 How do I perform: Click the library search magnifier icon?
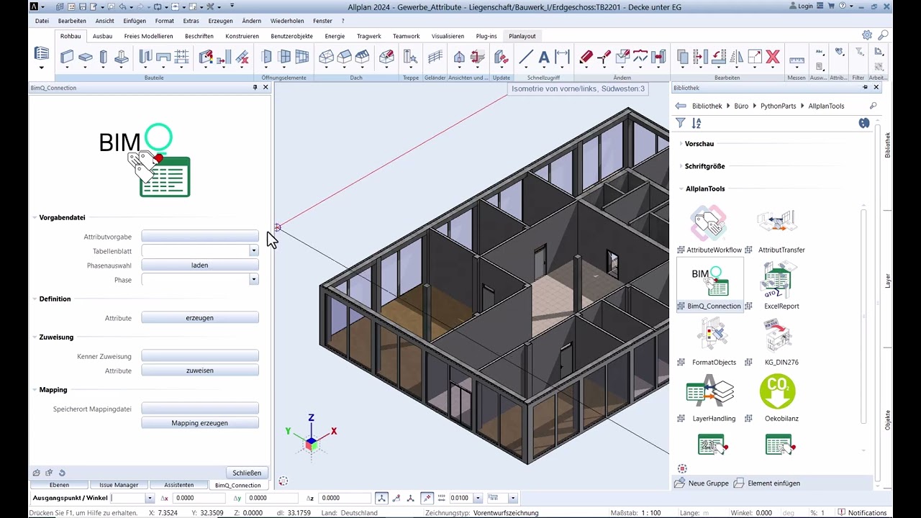click(x=874, y=106)
